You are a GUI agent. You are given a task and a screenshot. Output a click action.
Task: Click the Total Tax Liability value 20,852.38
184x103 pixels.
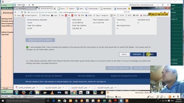tap(77, 28)
